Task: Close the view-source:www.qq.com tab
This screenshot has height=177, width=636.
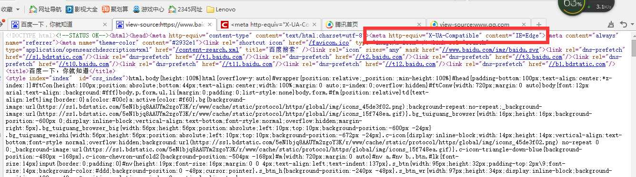Action: coord(524,24)
